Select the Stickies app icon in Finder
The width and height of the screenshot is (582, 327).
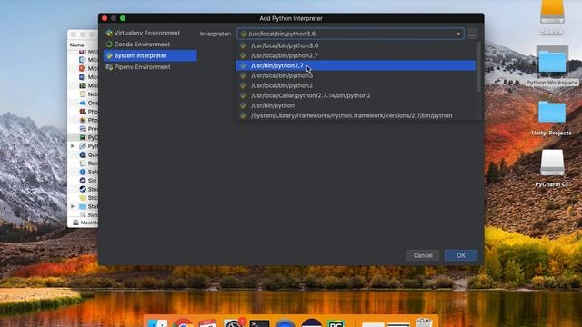pyautogui.click(x=83, y=198)
